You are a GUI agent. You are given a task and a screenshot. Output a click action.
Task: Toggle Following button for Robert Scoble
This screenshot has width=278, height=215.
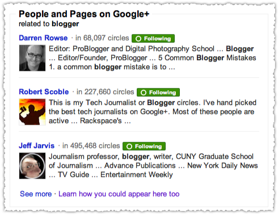tap(158, 92)
